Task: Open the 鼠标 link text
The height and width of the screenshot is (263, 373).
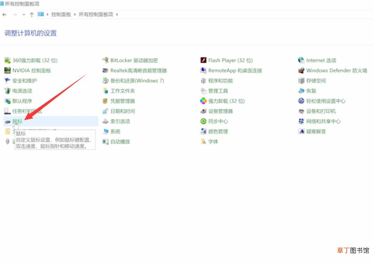Action: [17, 122]
